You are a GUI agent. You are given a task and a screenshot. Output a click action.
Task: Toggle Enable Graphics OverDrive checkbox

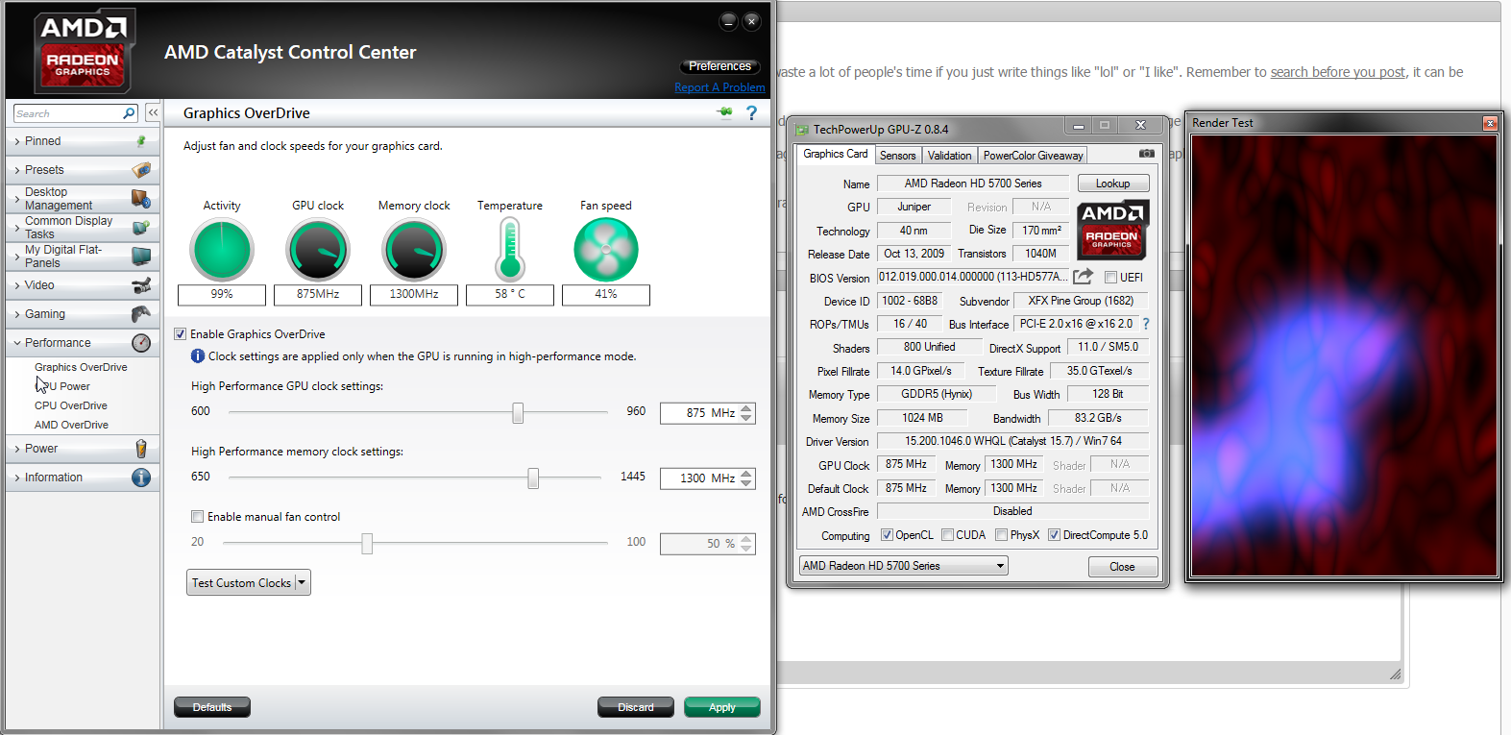(x=180, y=334)
